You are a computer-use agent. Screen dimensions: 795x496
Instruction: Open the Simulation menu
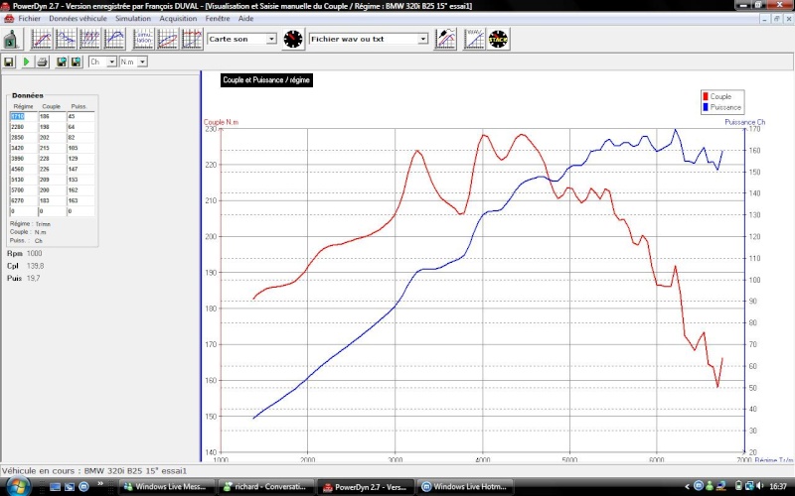tap(133, 19)
